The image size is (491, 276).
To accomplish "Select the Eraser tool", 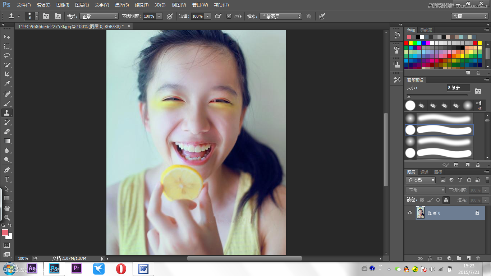I will [x=7, y=132].
